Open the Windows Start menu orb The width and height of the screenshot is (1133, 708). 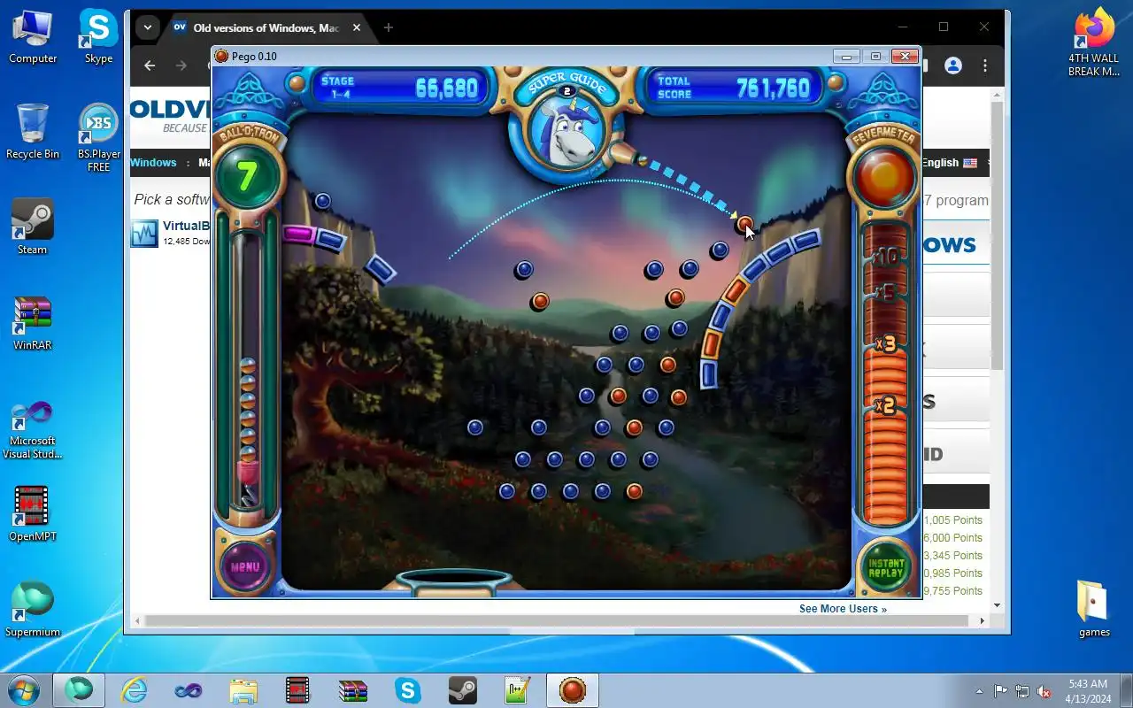(x=24, y=689)
